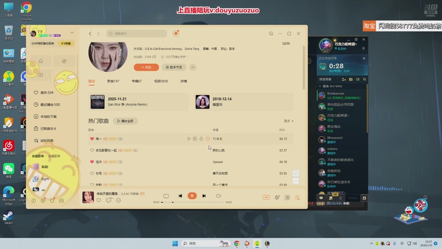Switch to the songs 747 tab
This screenshot has height=249, width=442.
(113, 81)
